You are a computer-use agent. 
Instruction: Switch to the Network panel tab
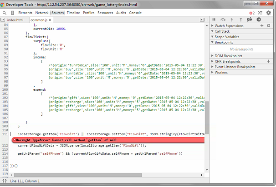coord(42,13)
